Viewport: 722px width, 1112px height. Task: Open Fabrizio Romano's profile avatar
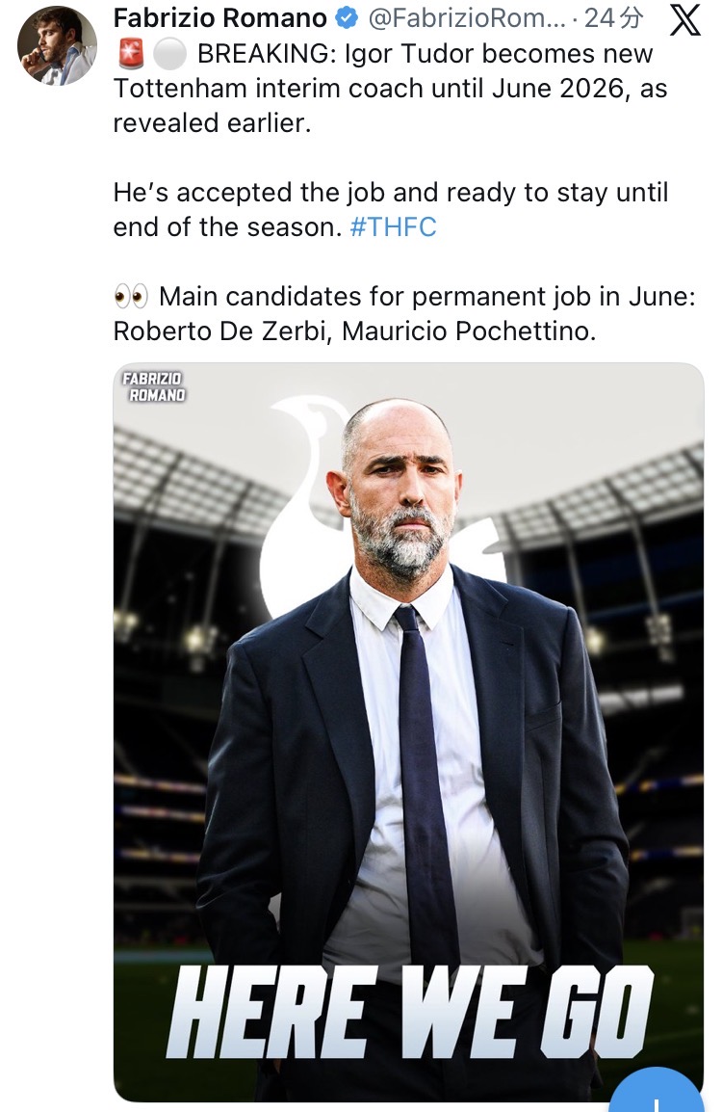[x=57, y=44]
